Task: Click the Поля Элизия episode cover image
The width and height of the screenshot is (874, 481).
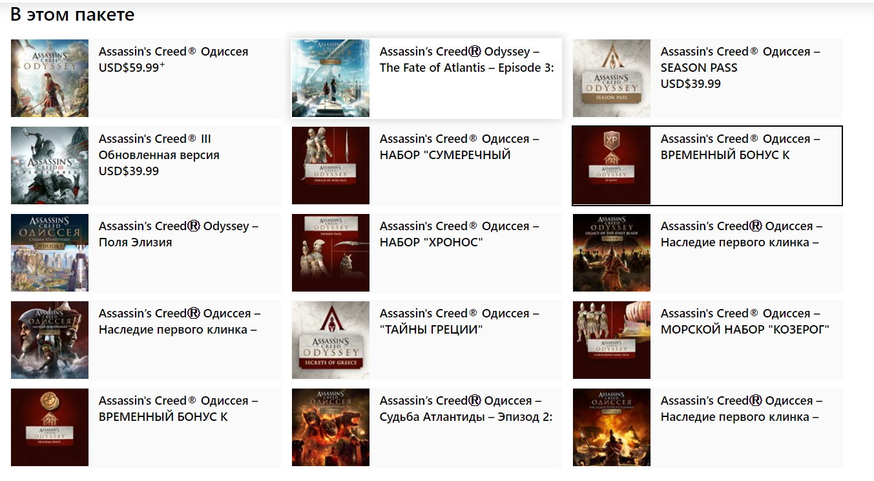Action: point(50,253)
